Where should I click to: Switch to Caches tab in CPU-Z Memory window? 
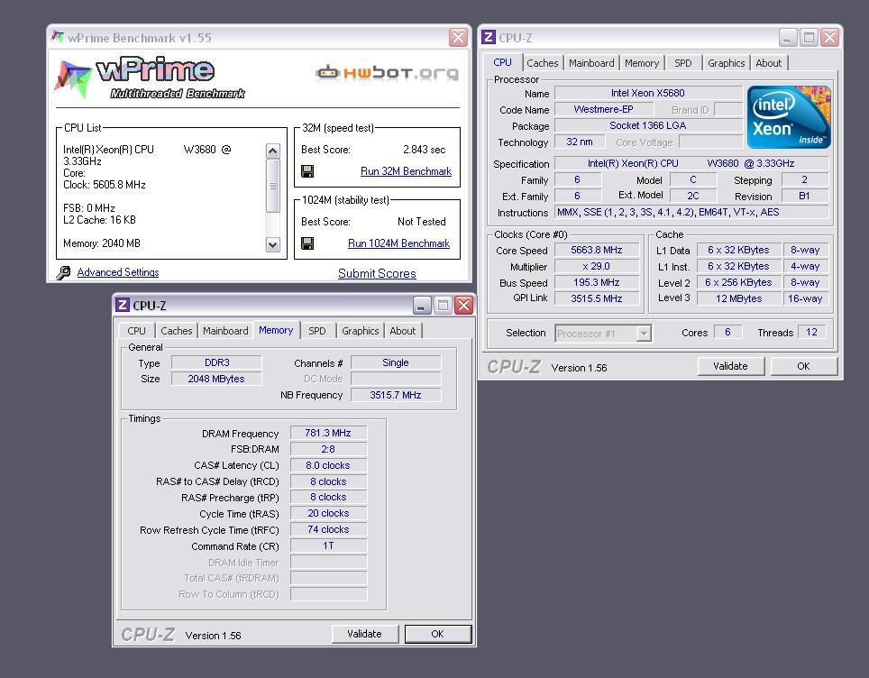click(177, 331)
